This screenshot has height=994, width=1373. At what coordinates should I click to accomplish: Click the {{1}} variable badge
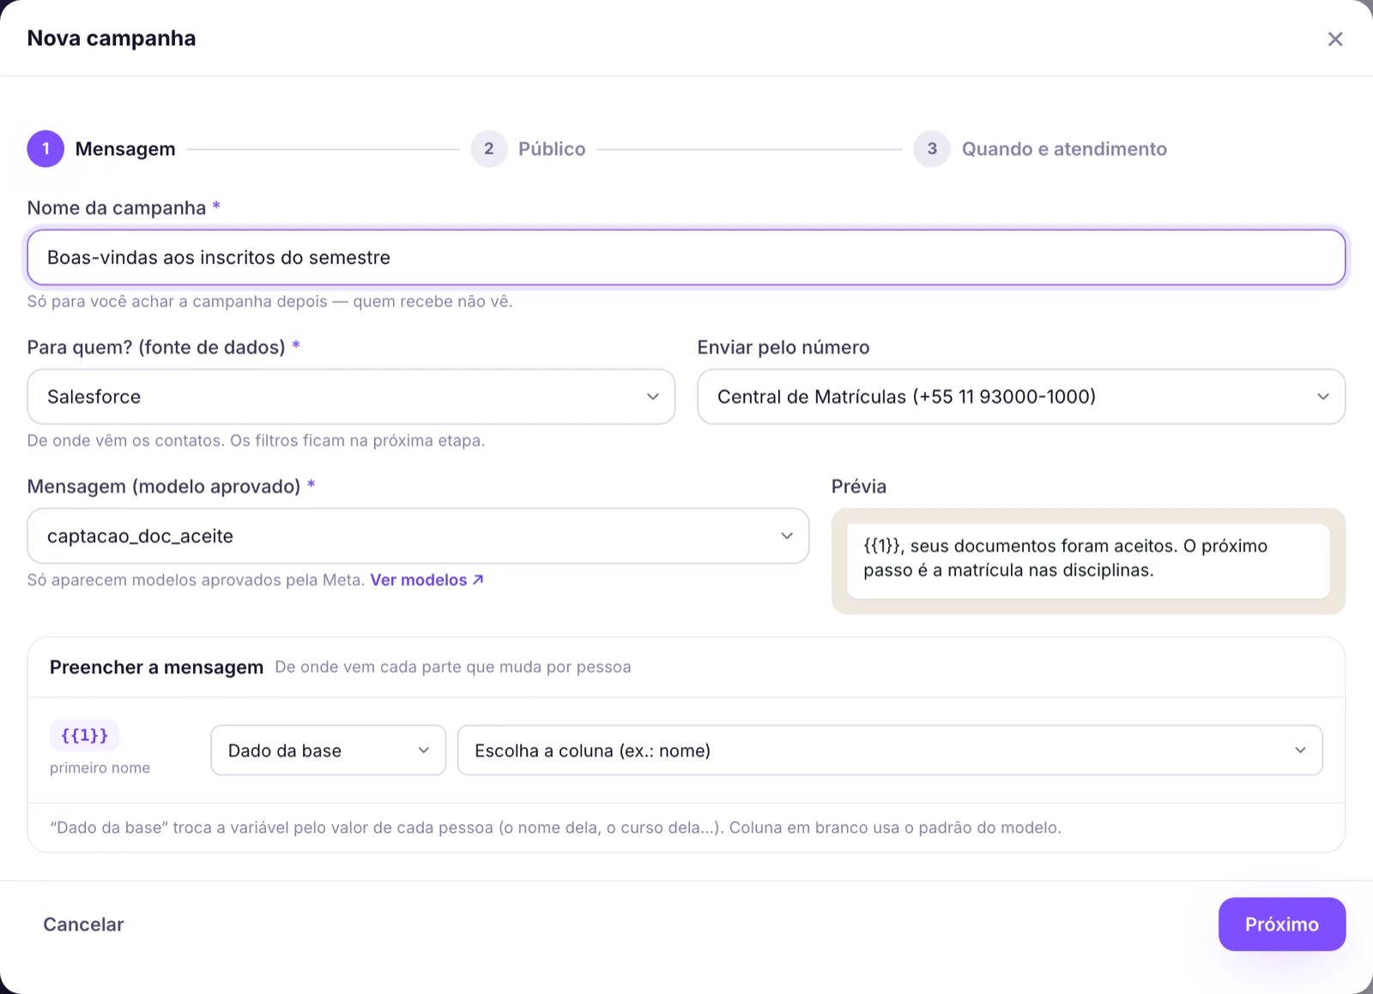[84, 736]
